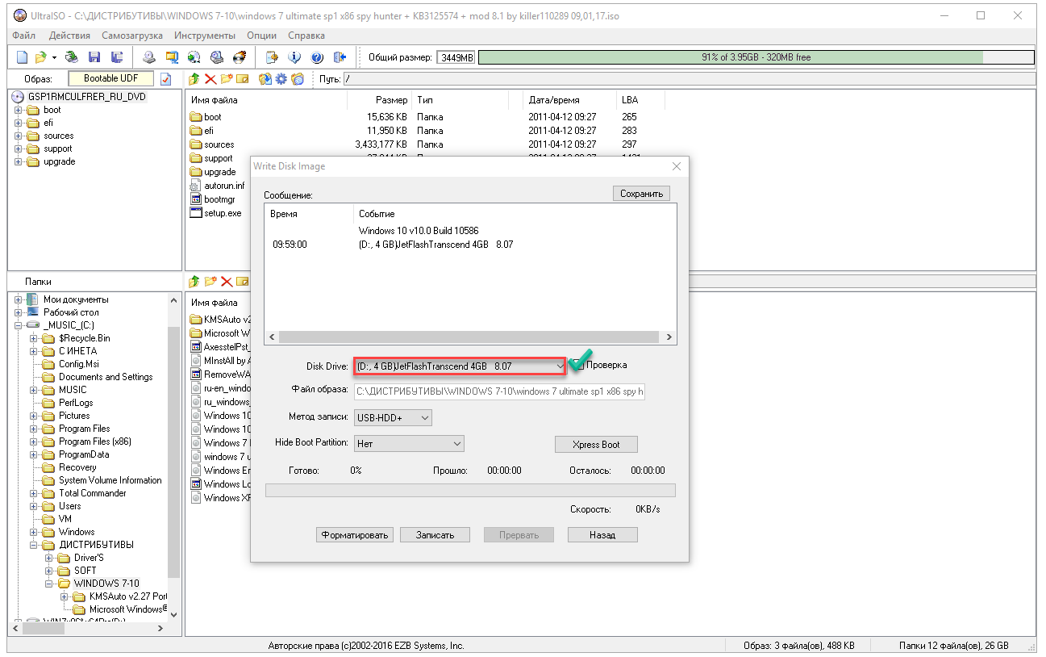This screenshot has width=1046, height=657.
Task: Click red Delete X in image pane toolbar
Action: pos(210,79)
